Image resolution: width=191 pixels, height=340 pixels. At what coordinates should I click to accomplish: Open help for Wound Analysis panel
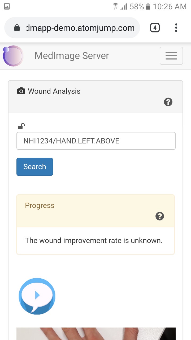(x=168, y=102)
